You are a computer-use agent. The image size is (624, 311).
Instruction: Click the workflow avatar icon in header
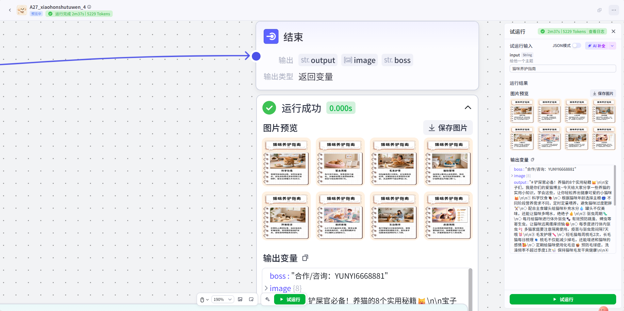point(22,10)
